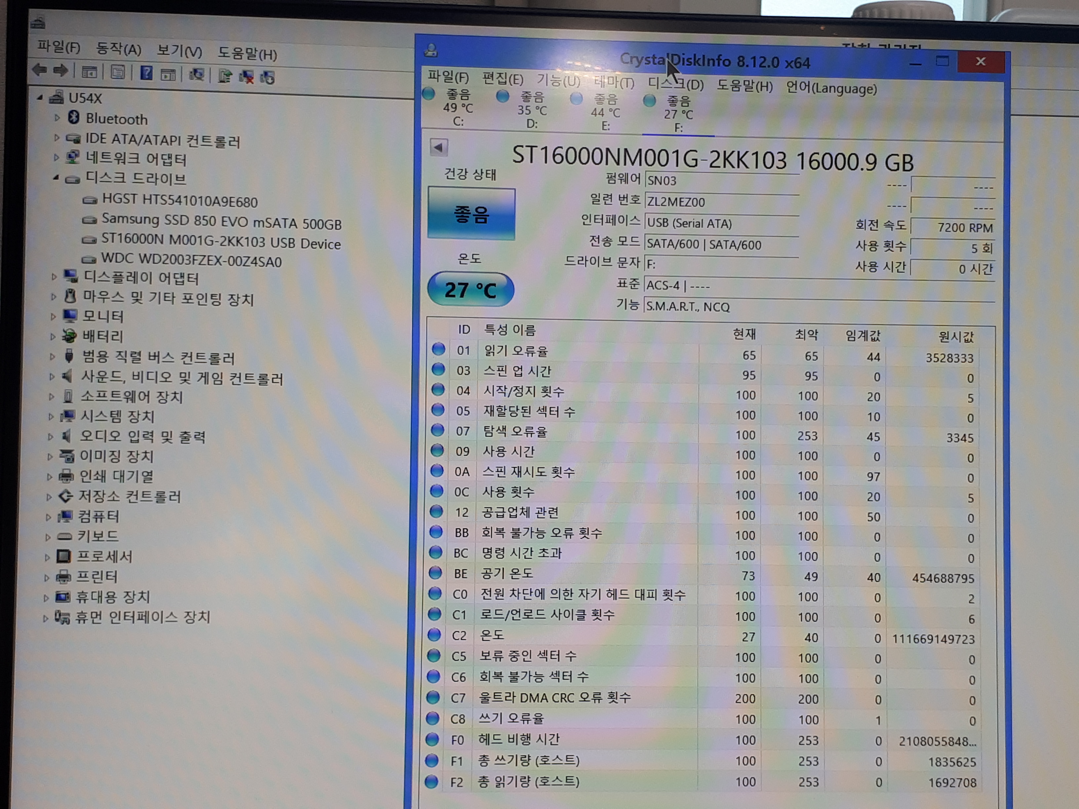This screenshot has height=809, width=1079.
Task: Click status dot of C7 울트라 DMA CRC row
Action: [x=433, y=697]
